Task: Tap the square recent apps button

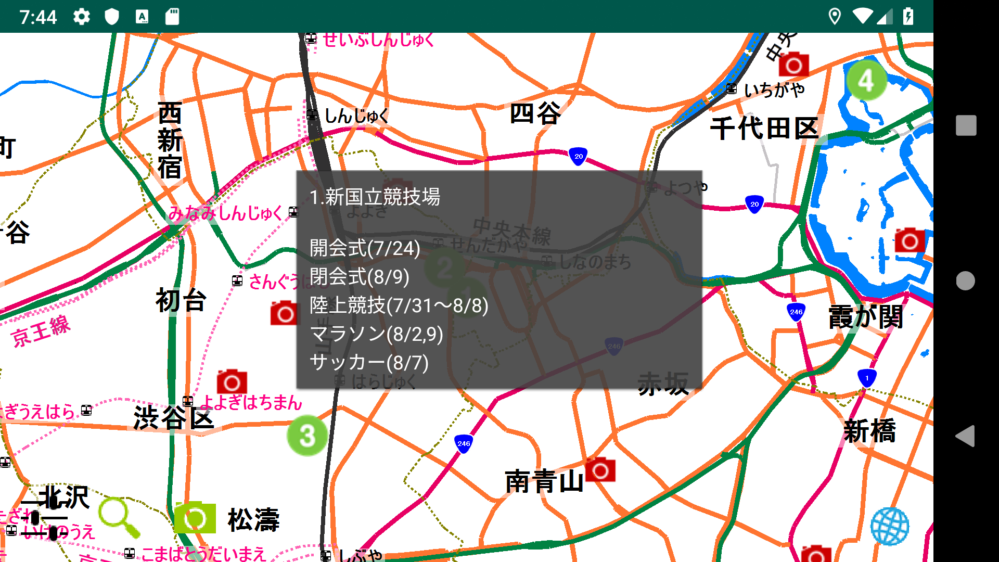Action: (x=966, y=125)
